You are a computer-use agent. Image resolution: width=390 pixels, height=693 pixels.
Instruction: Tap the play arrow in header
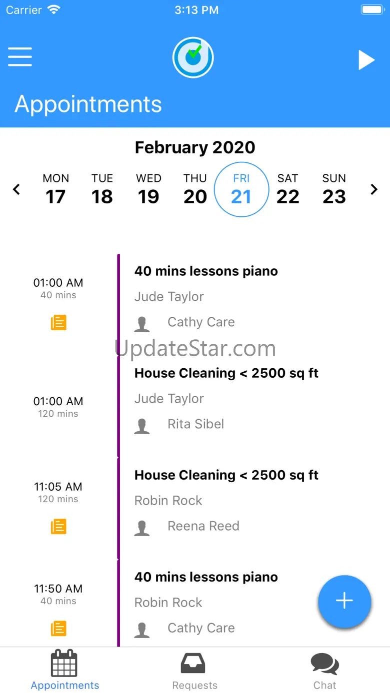pos(366,60)
